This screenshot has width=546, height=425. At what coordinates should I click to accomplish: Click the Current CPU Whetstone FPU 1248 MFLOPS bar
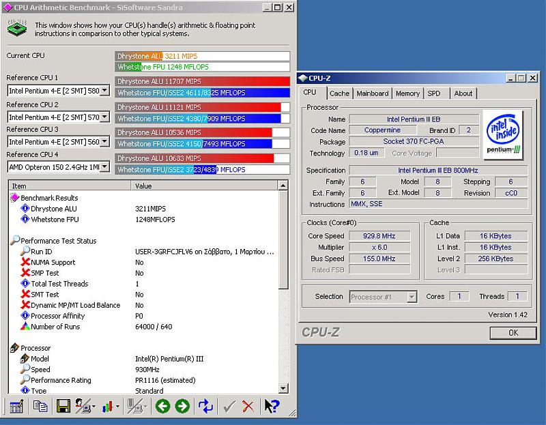click(202, 67)
